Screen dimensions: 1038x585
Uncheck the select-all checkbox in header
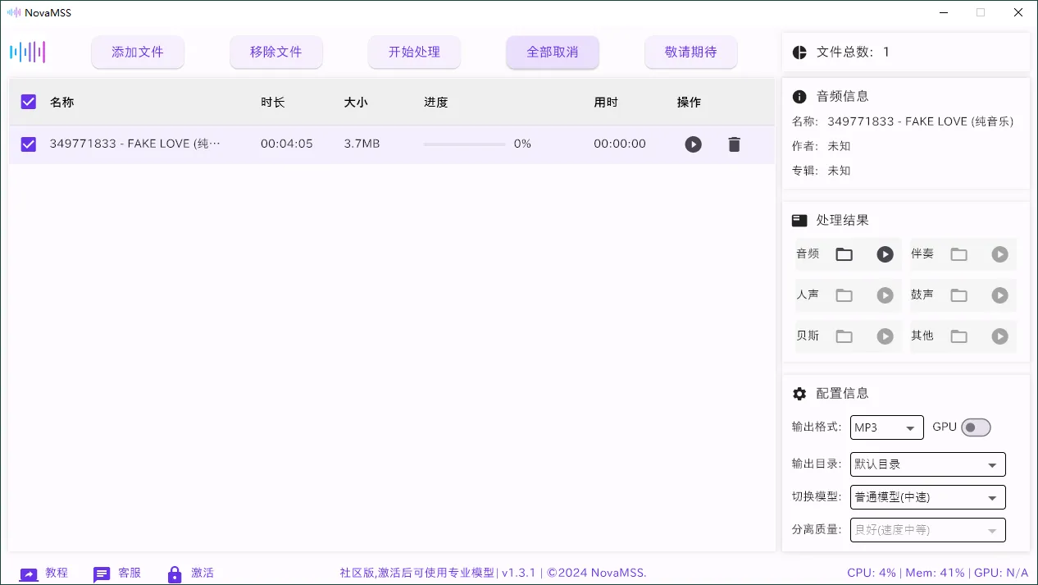pyautogui.click(x=28, y=102)
